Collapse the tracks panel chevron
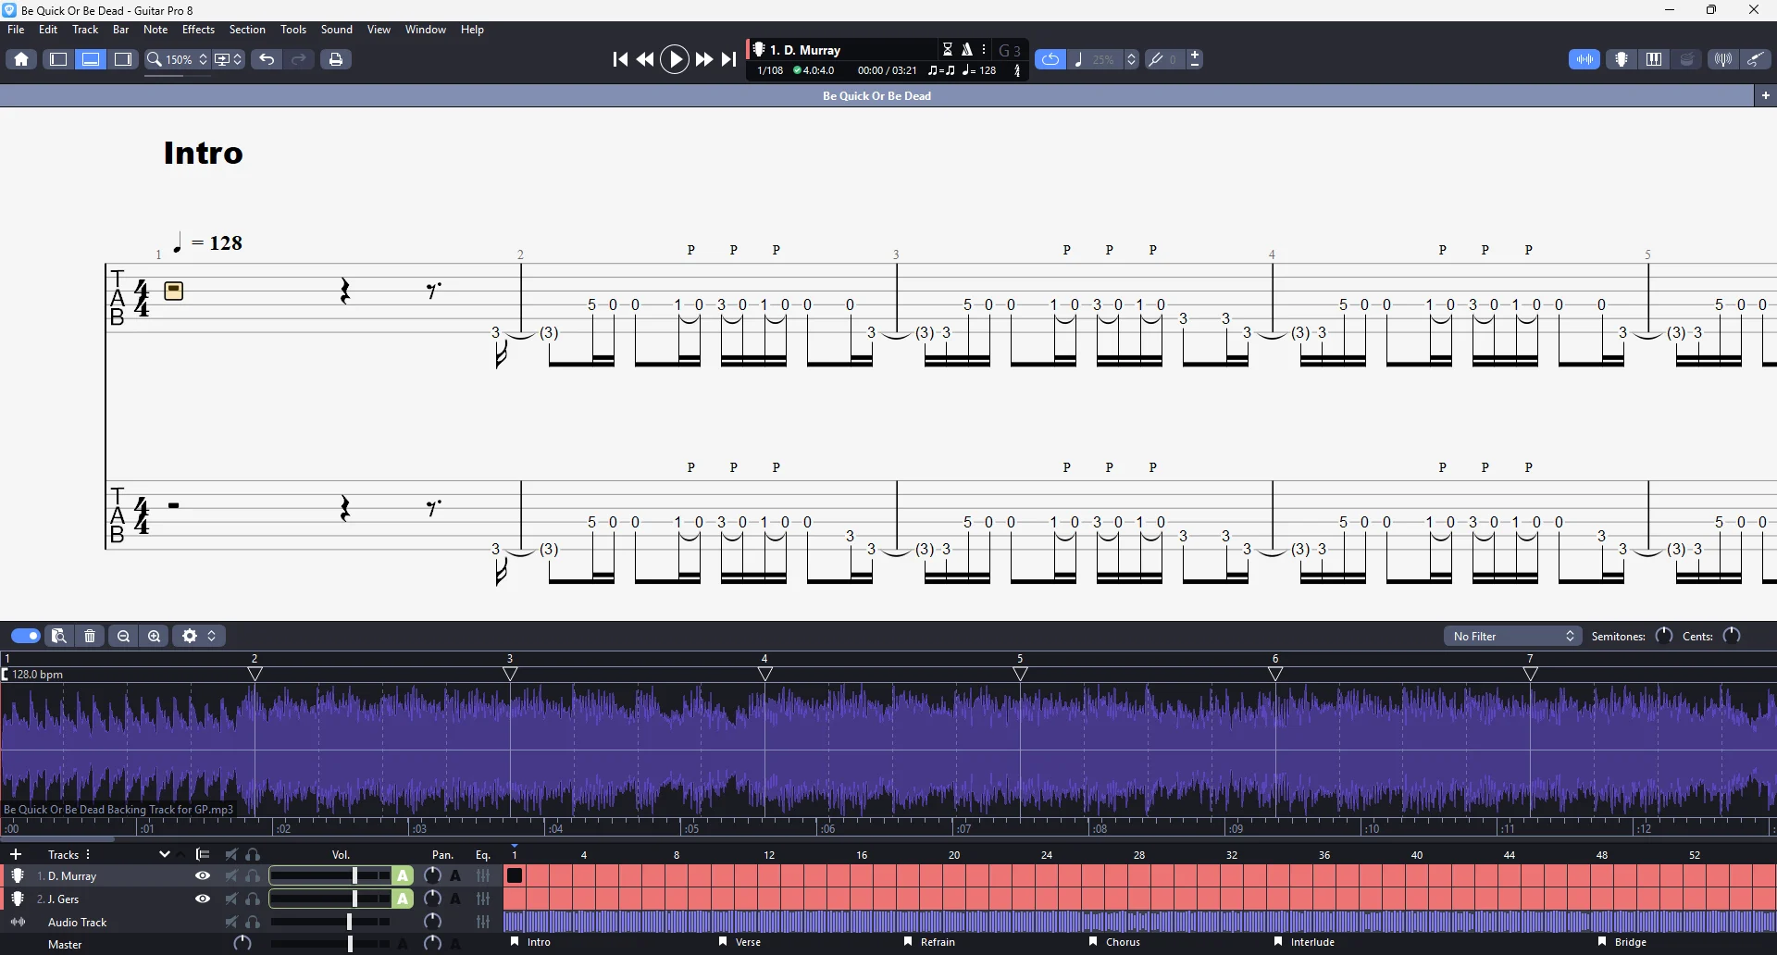The height and width of the screenshot is (955, 1777). [165, 854]
